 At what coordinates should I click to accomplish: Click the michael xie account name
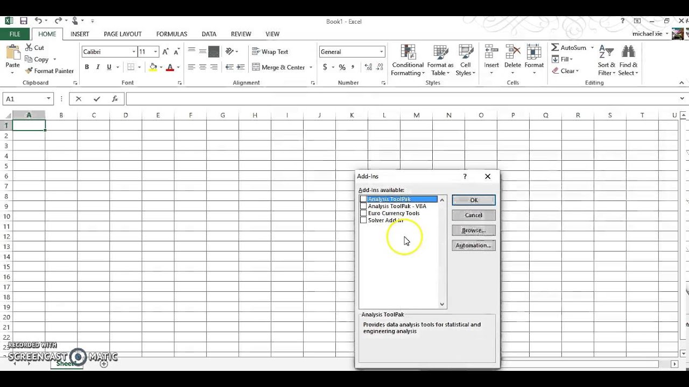pyautogui.click(x=648, y=34)
